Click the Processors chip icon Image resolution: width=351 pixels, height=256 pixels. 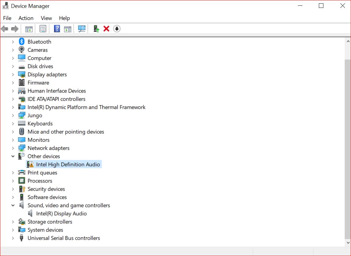22,181
